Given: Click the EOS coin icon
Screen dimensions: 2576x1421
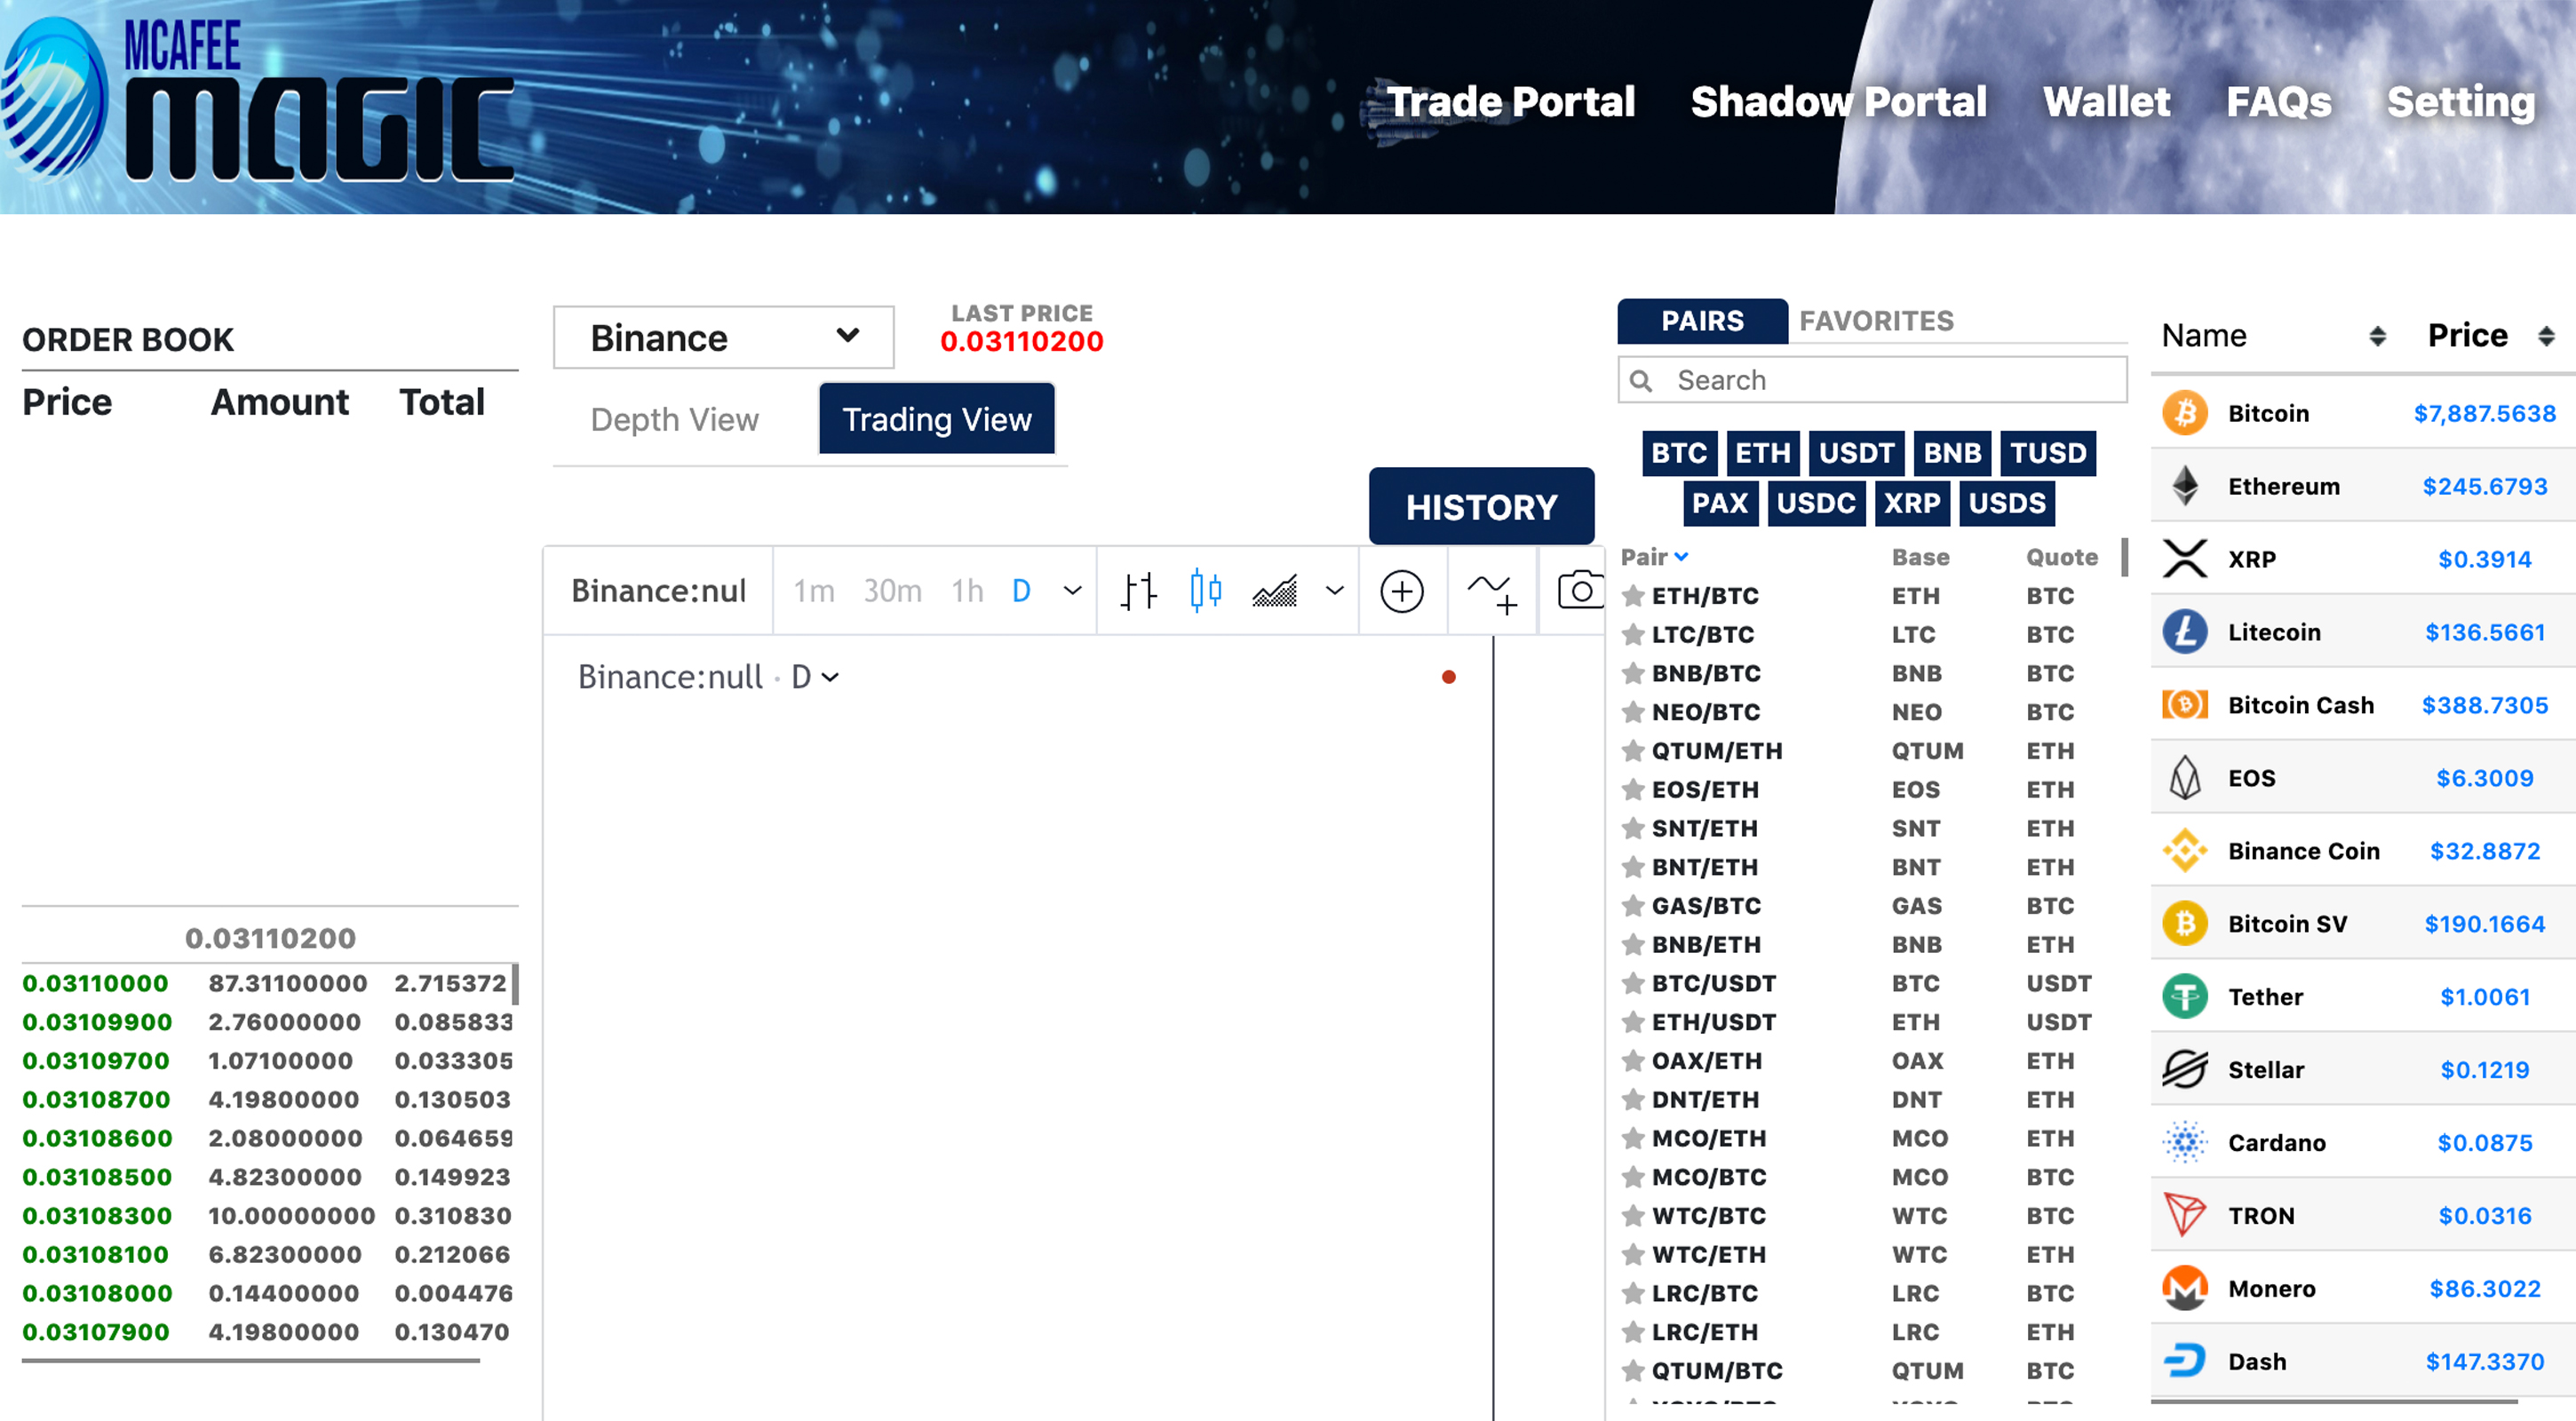Looking at the screenshot, I should 2185,777.
